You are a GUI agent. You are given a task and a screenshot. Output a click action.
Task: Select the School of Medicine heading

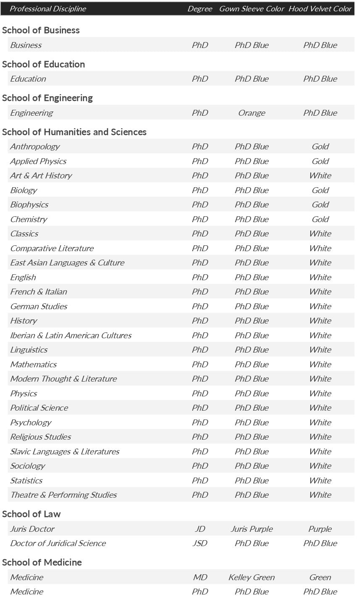click(x=42, y=563)
